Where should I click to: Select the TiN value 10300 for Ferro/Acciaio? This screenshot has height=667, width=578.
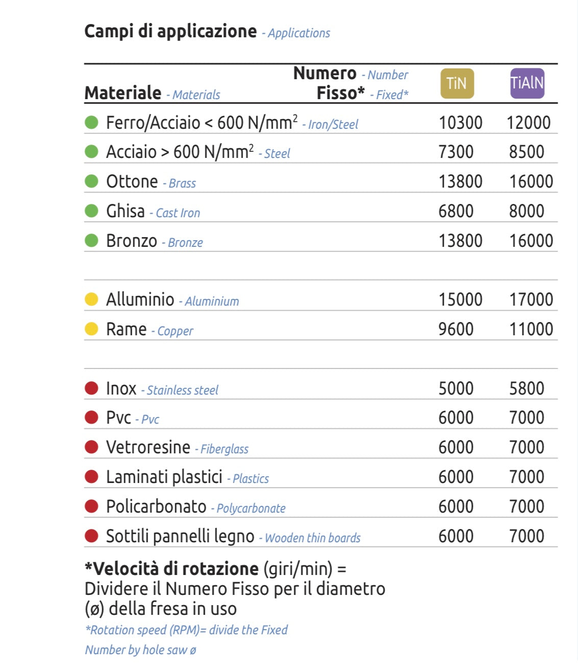pos(460,123)
